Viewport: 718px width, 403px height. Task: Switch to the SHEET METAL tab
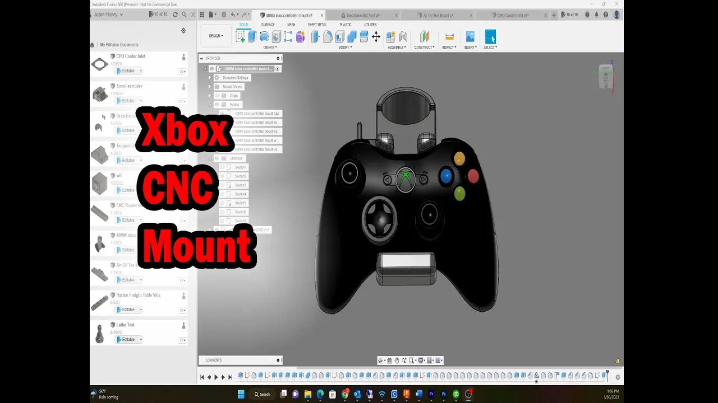click(317, 25)
